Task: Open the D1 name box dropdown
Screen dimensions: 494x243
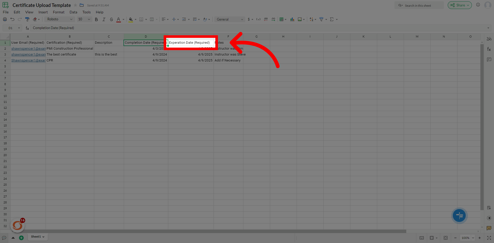Action: coord(19,28)
